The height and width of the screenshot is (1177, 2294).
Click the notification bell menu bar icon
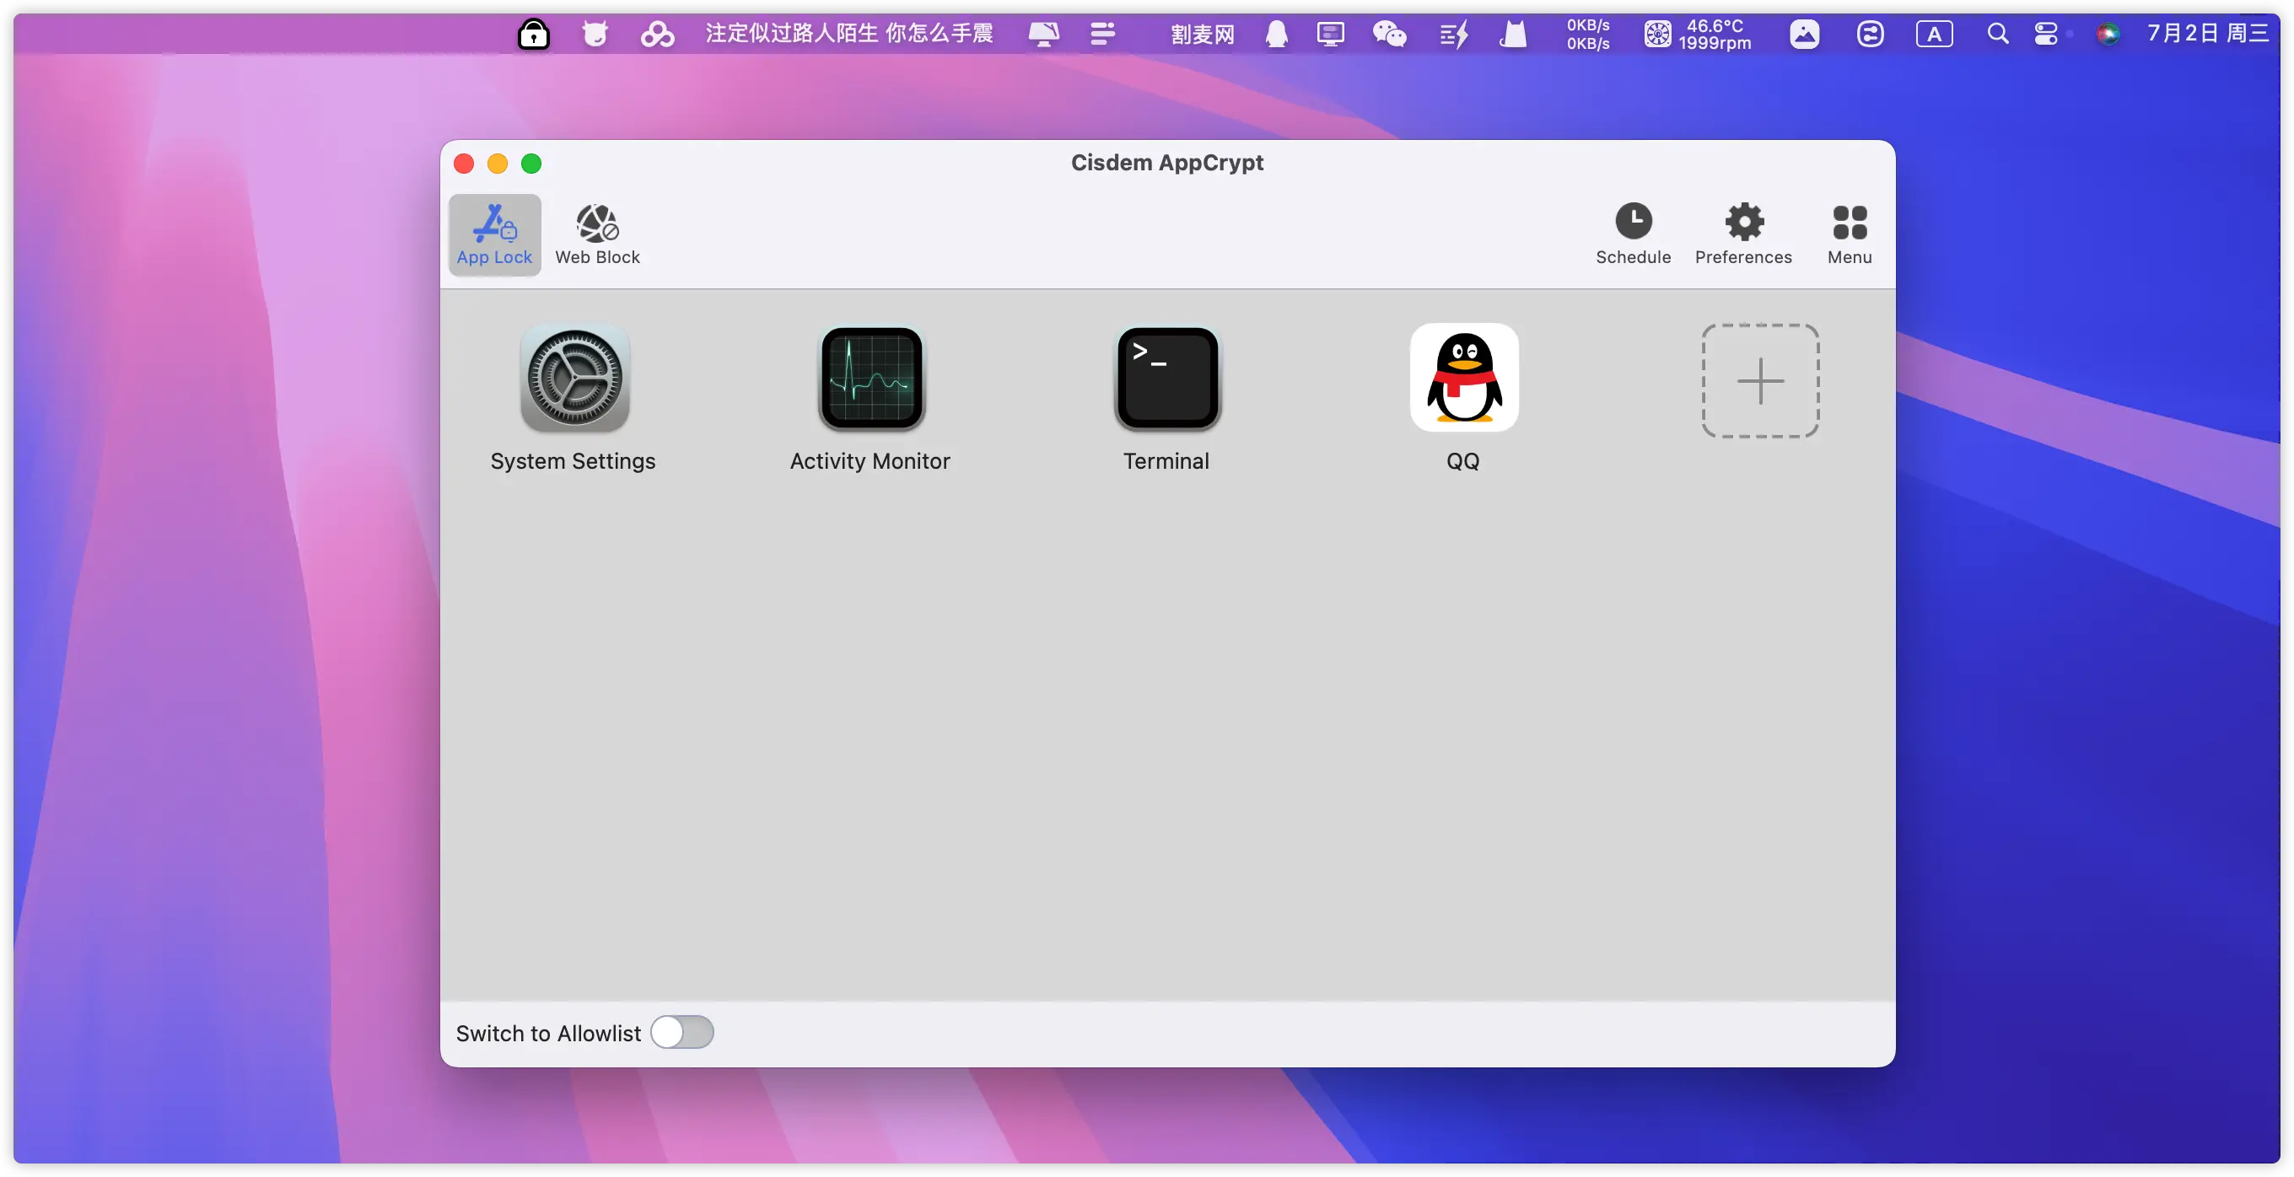(1276, 34)
